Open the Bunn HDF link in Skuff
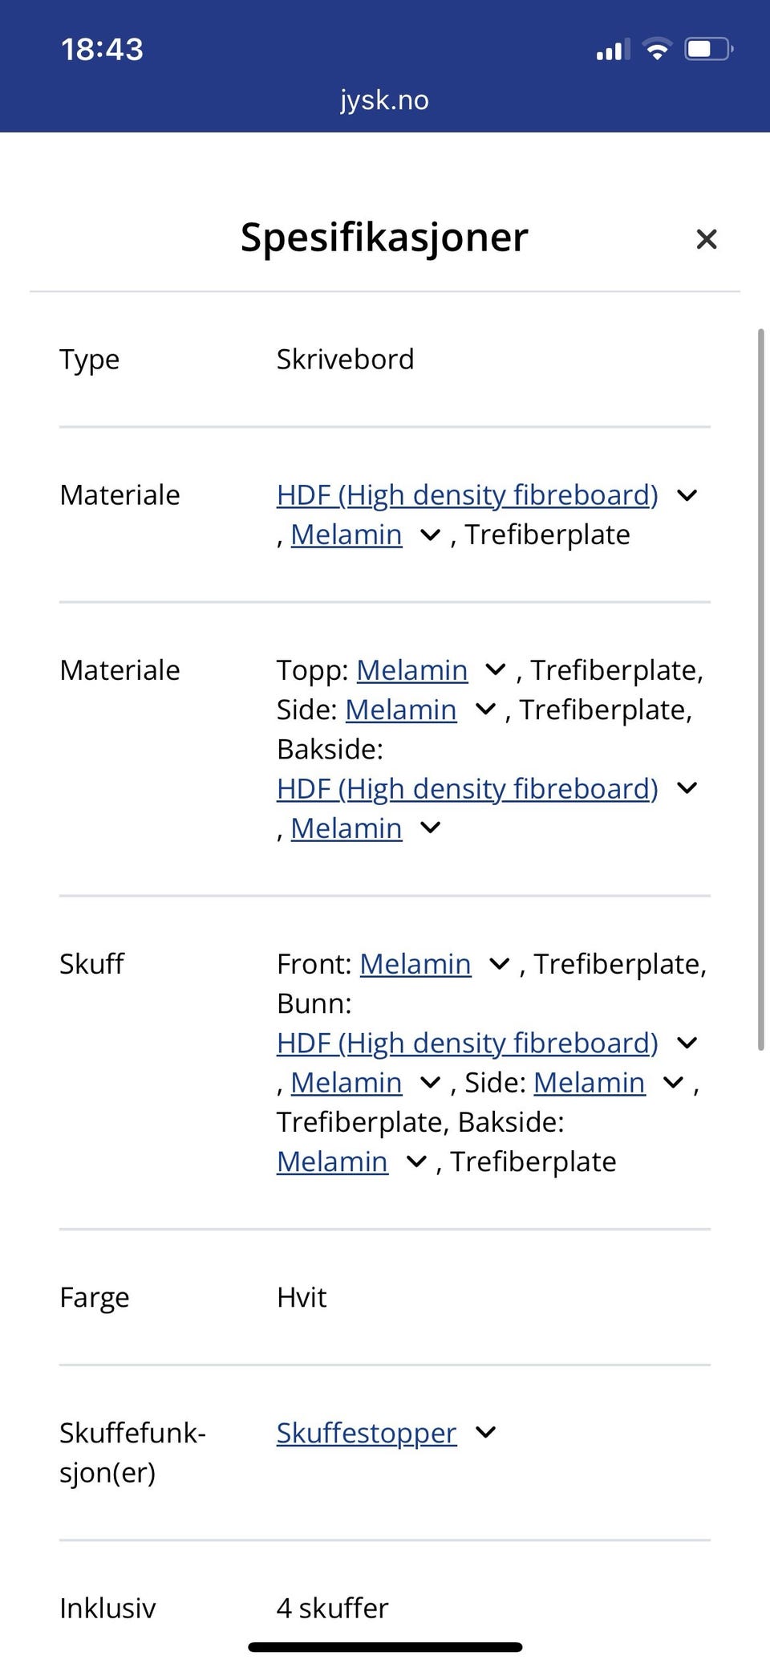The height and width of the screenshot is (1668, 770). (467, 1044)
